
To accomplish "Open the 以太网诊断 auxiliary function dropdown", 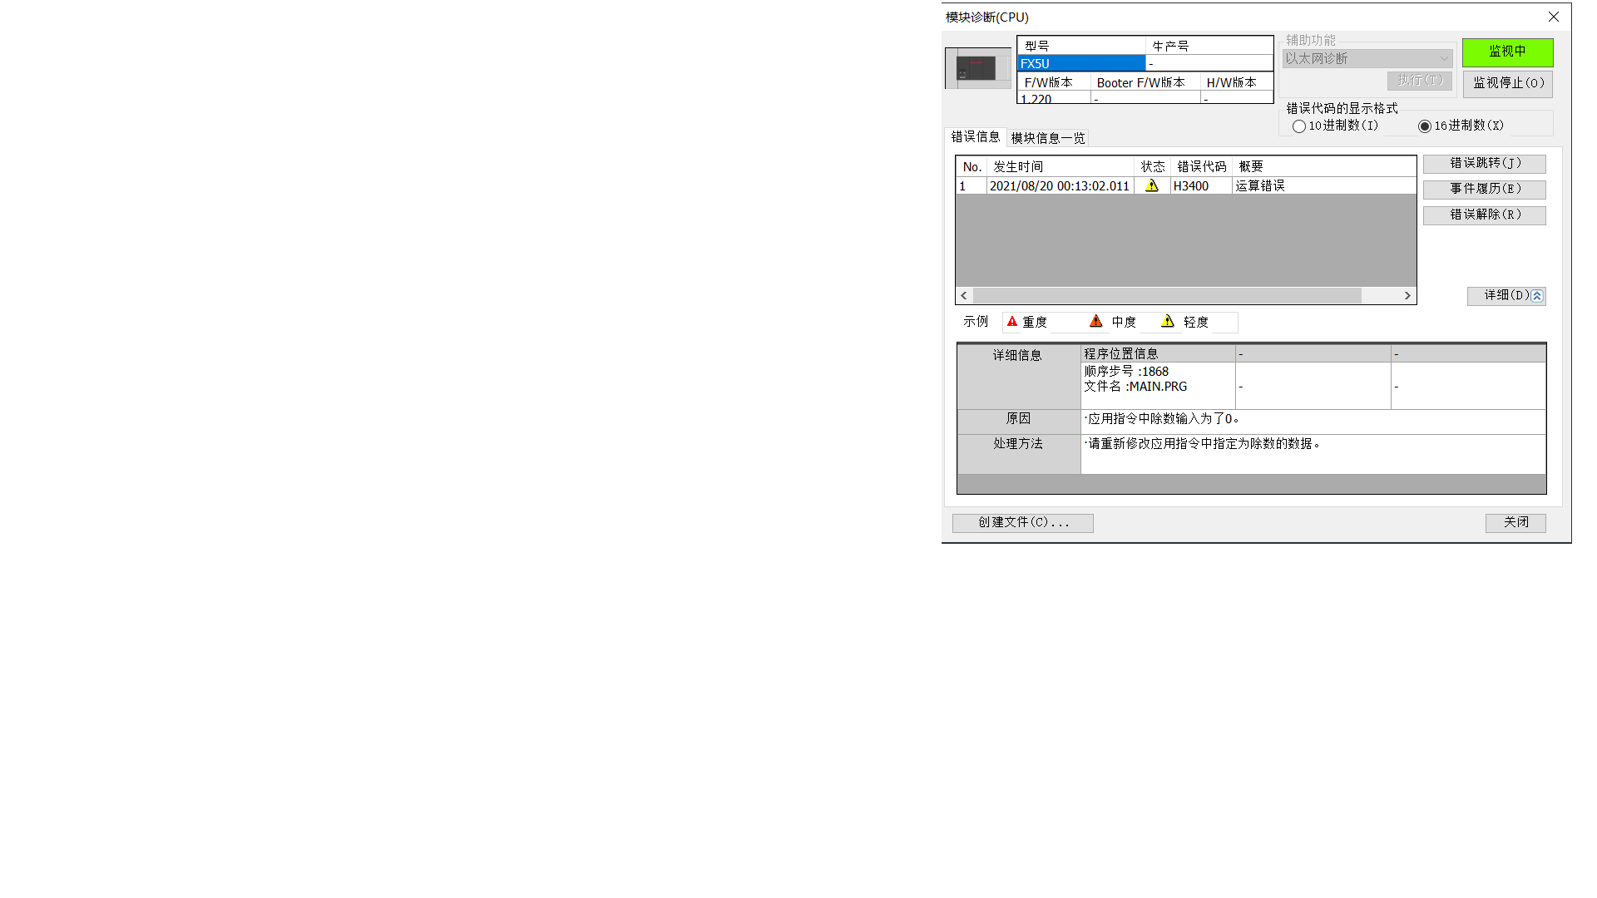I will pos(1367,58).
